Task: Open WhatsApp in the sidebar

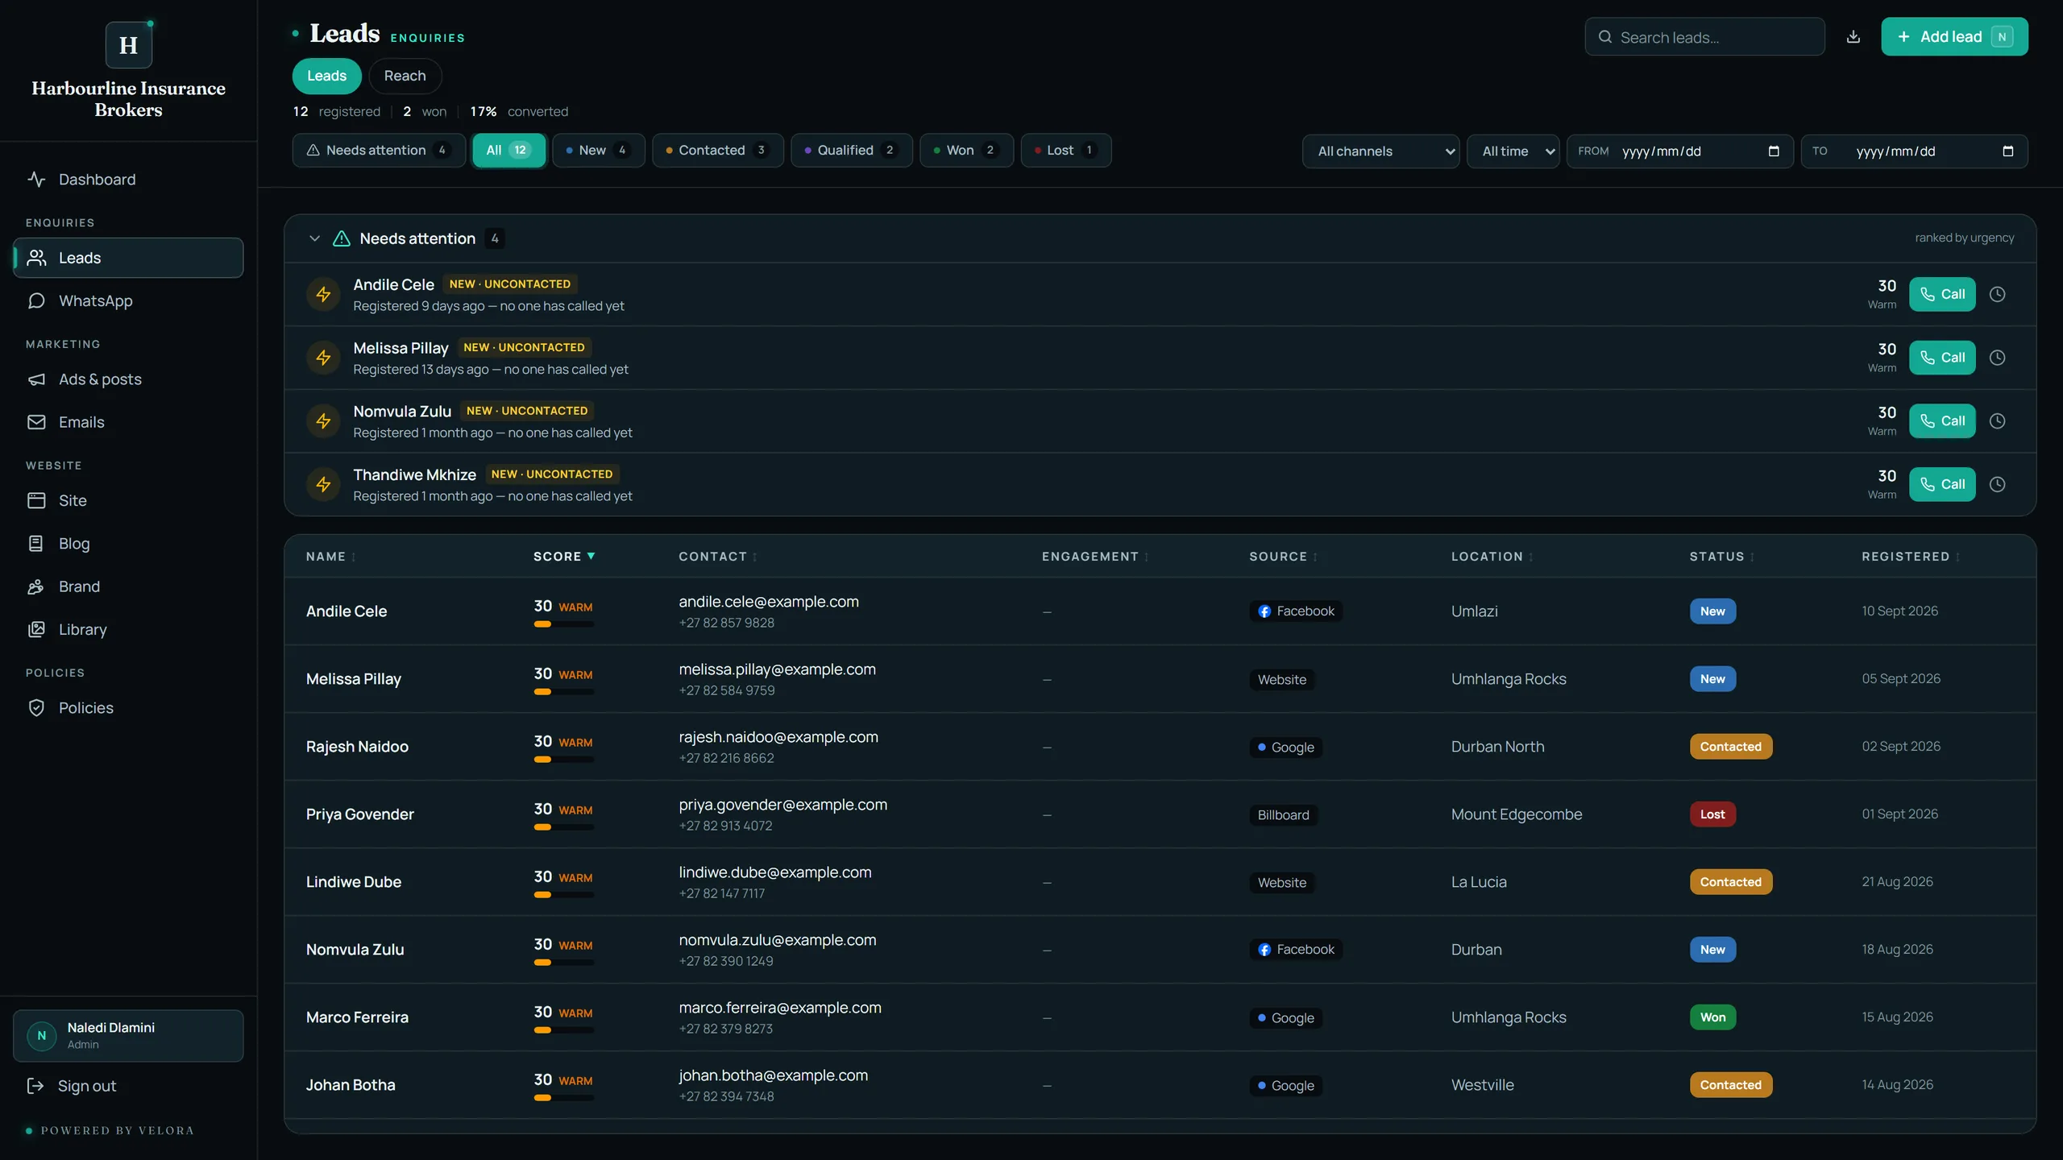Action: point(128,300)
